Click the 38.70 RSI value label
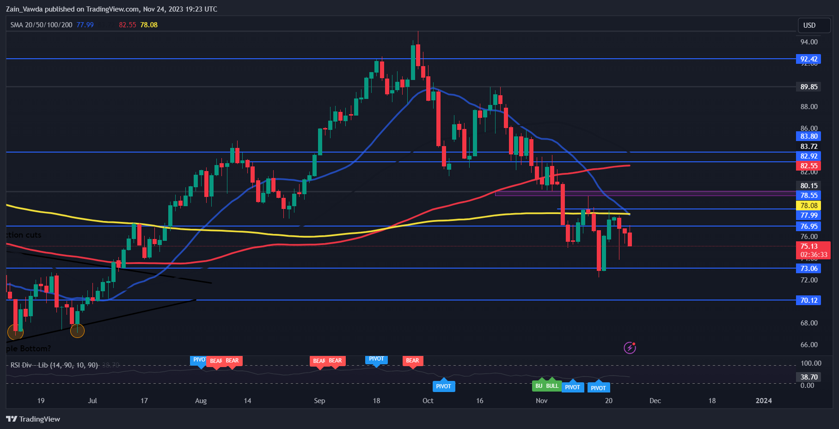 [x=808, y=377]
